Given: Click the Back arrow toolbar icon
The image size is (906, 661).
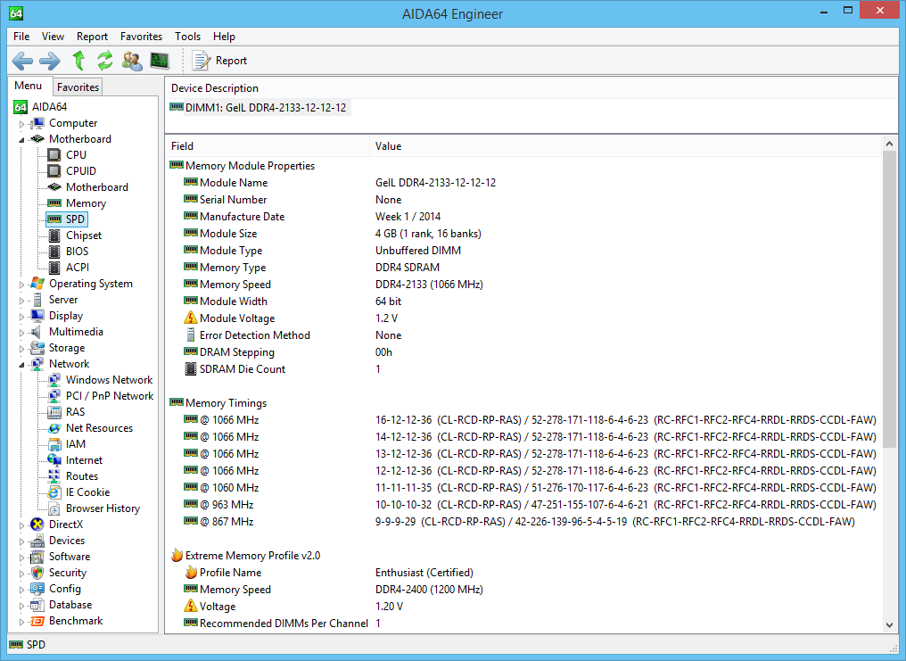Looking at the screenshot, I should tap(22, 61).
